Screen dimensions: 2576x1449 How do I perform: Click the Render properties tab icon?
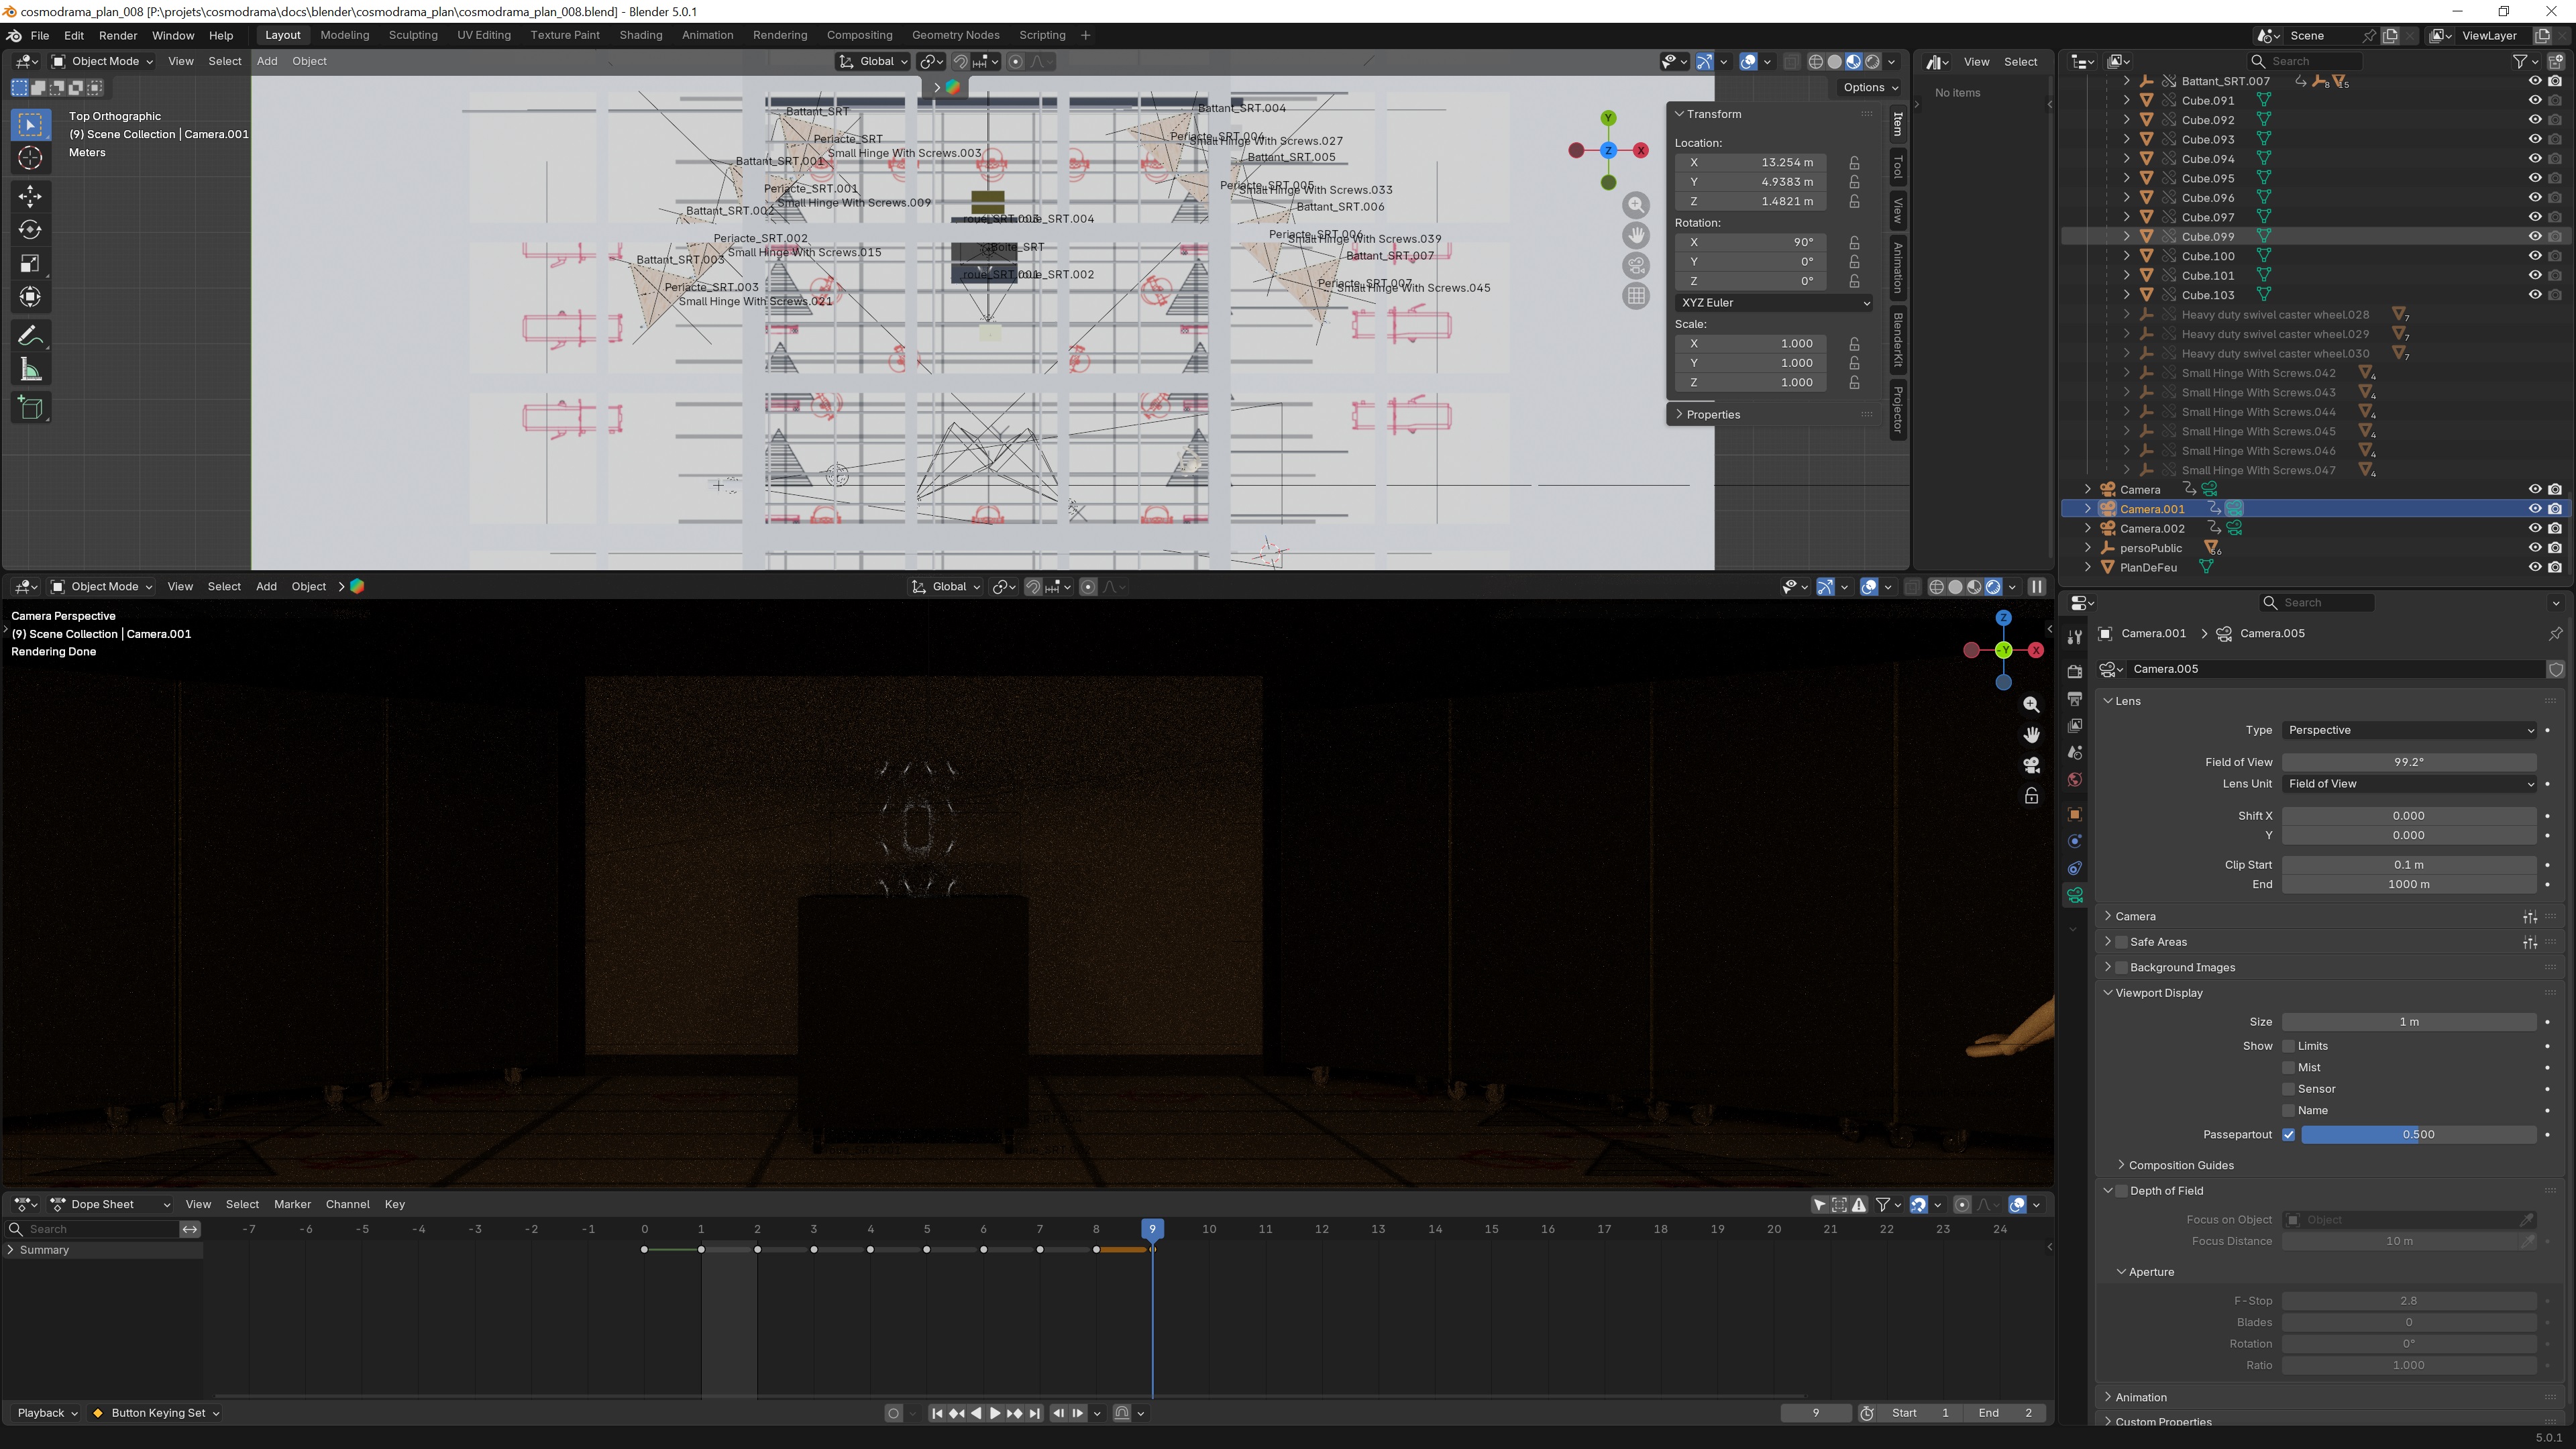pyautogui.click(x=2075, y=671)
